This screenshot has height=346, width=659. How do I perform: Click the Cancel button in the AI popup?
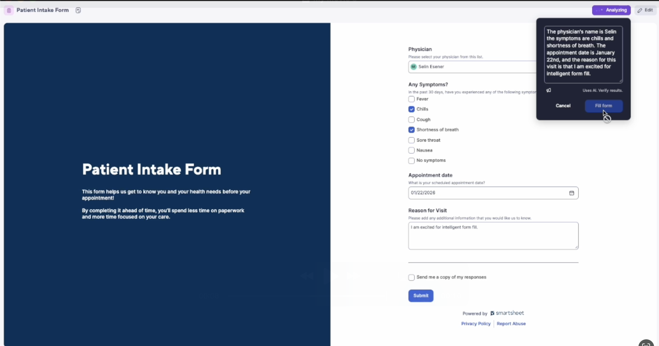coord(563,106)
